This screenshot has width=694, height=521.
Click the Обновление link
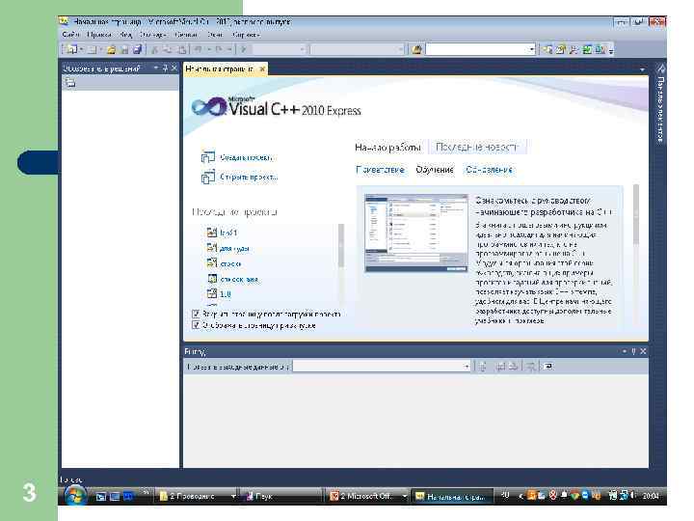tap(489, 170)
